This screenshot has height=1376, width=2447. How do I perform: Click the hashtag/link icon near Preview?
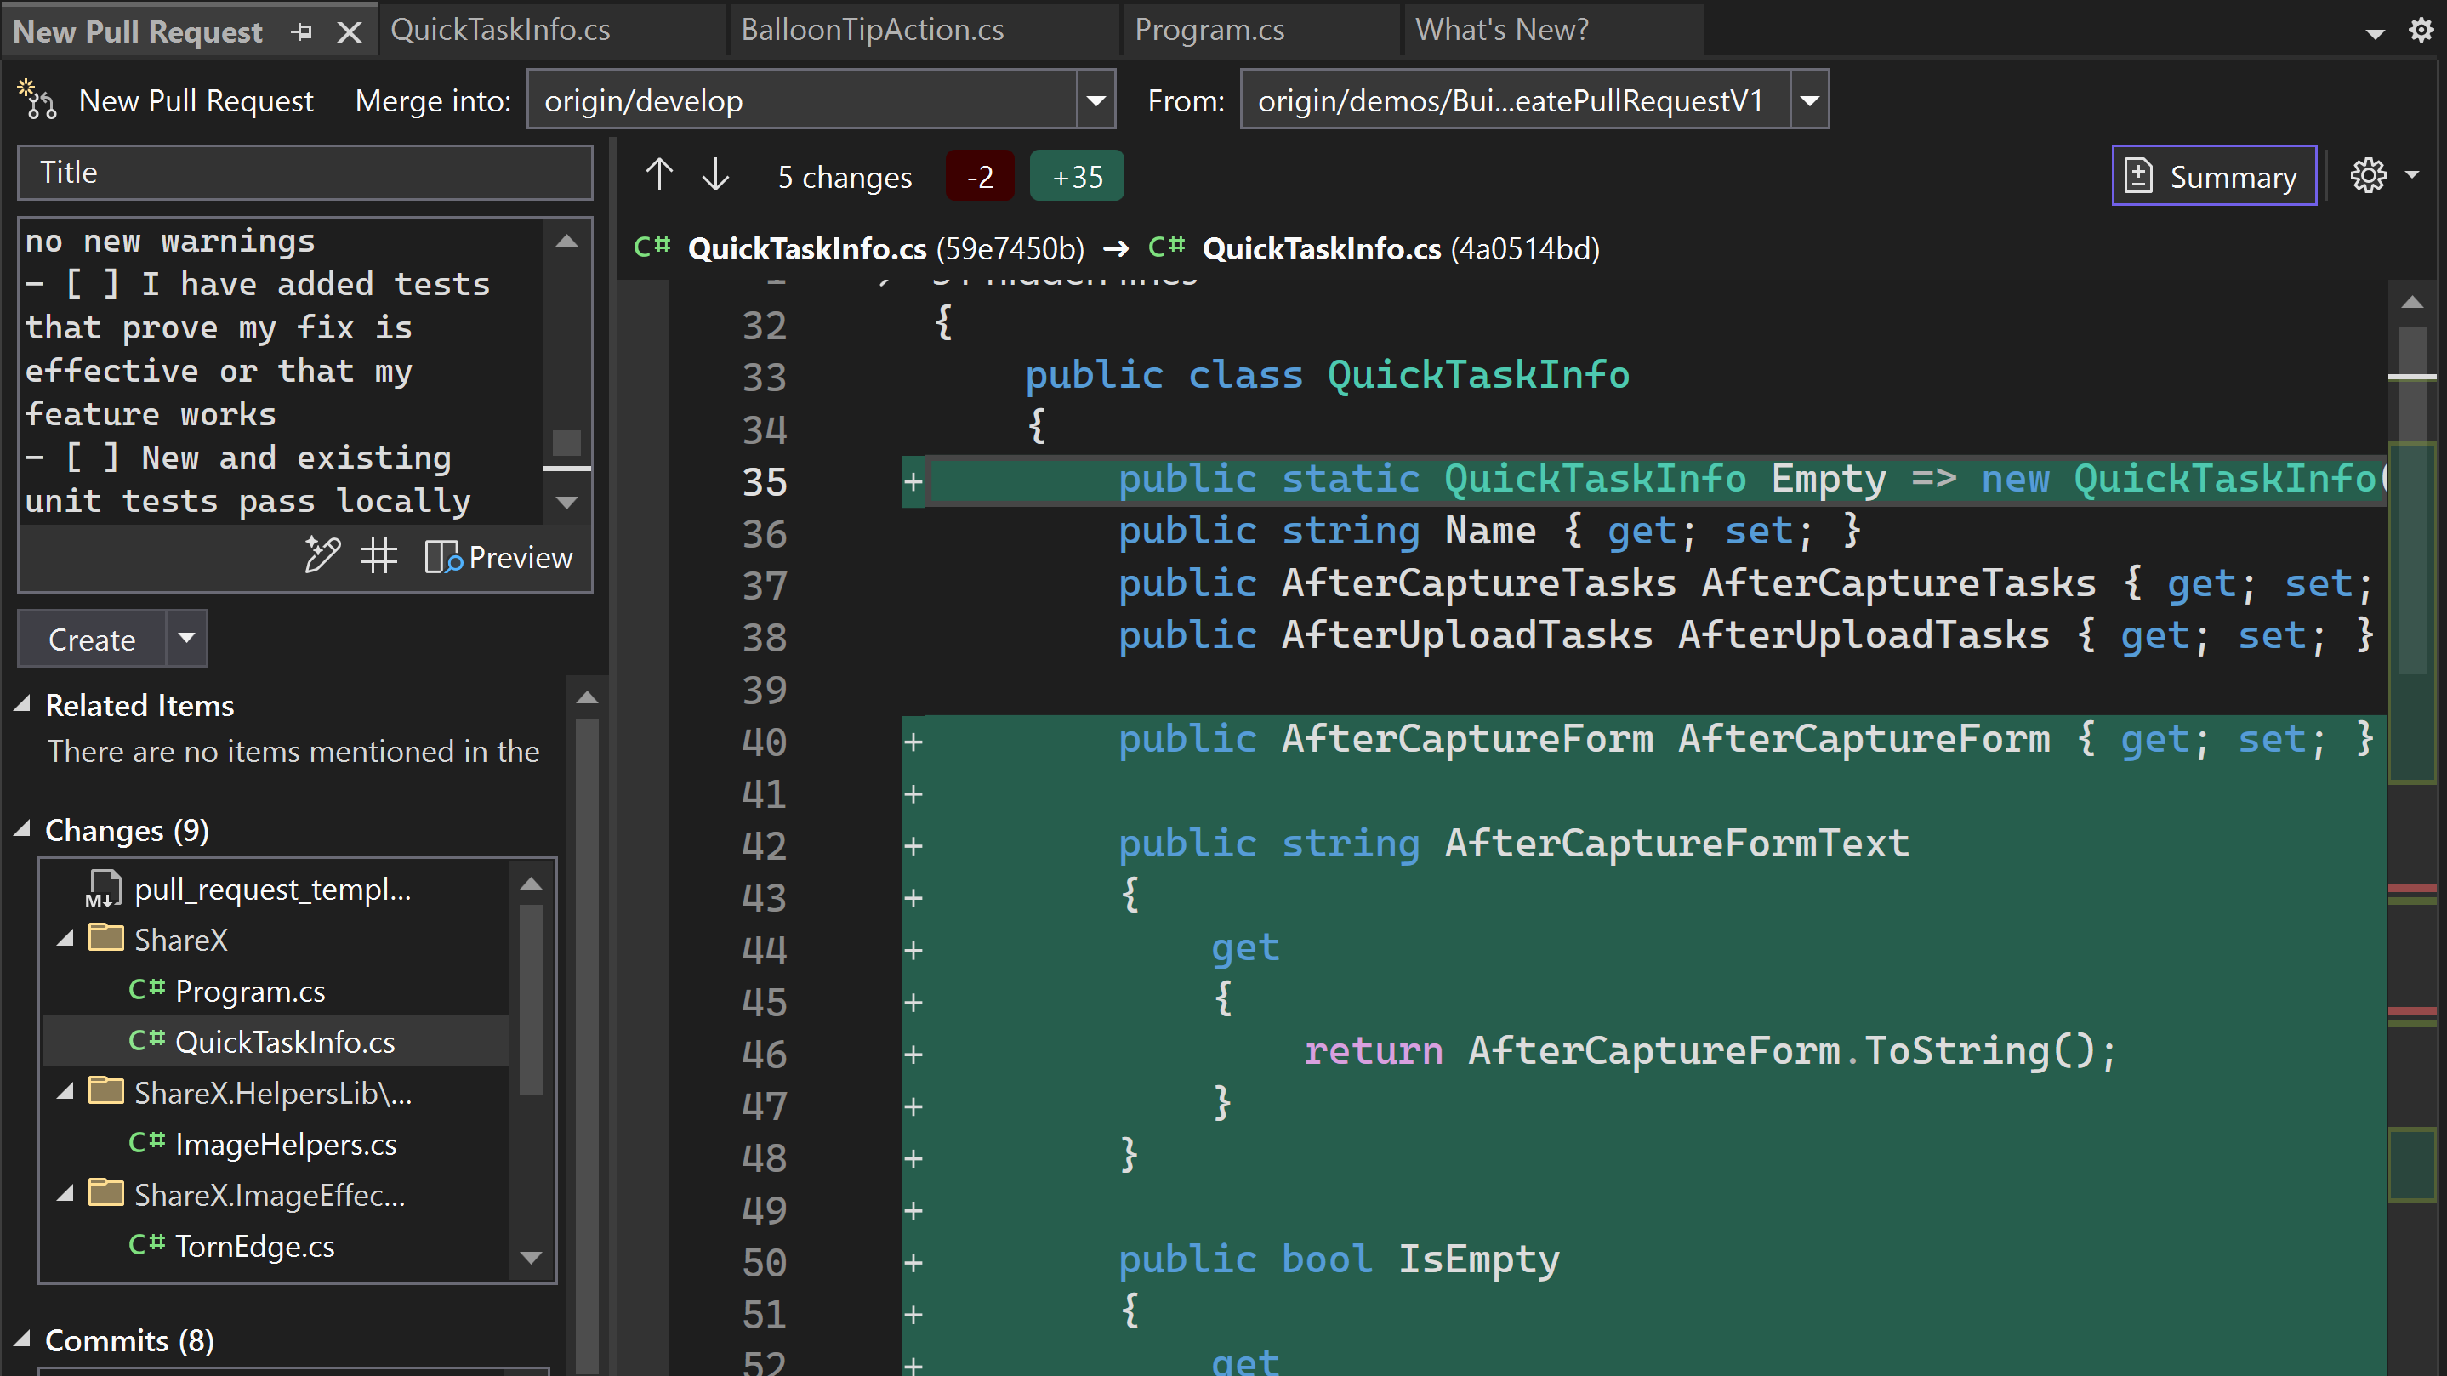378,556
